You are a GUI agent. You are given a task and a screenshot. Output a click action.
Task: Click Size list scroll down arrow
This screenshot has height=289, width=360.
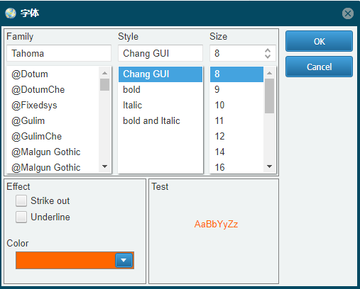[269, 166]
